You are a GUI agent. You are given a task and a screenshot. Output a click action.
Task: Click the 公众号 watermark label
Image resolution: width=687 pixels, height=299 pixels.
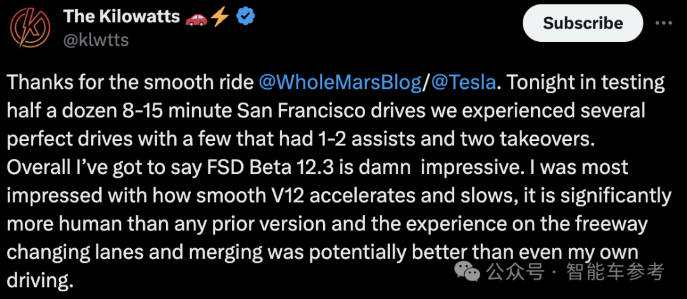click(x=515, y=272)
